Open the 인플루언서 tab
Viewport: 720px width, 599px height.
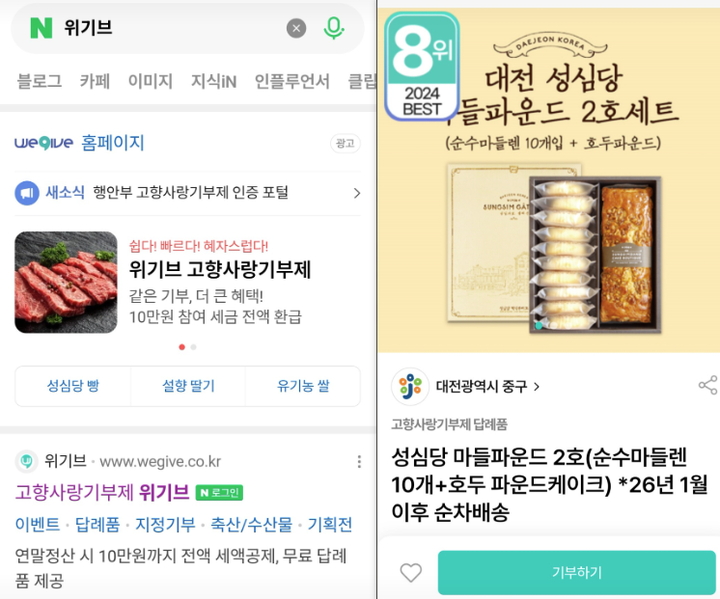pos(292,81)
